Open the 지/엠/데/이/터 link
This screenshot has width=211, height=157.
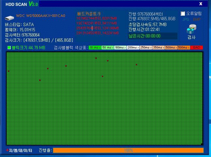pyautogui.click(x=21, y=150)
